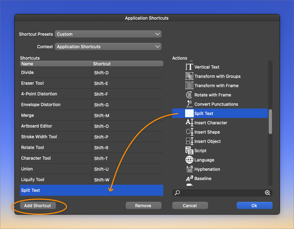The image size is (294, 229).
Task: Click the zoom magnifier in the search field
Action: pos(267,193)
